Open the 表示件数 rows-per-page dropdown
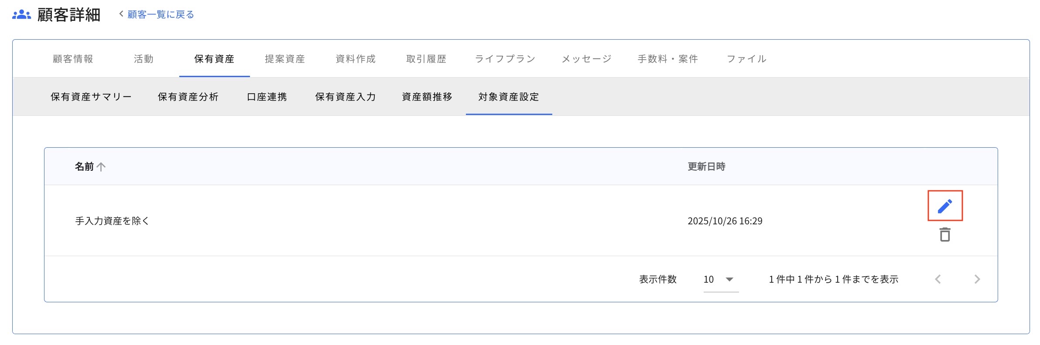 [721, 279]
